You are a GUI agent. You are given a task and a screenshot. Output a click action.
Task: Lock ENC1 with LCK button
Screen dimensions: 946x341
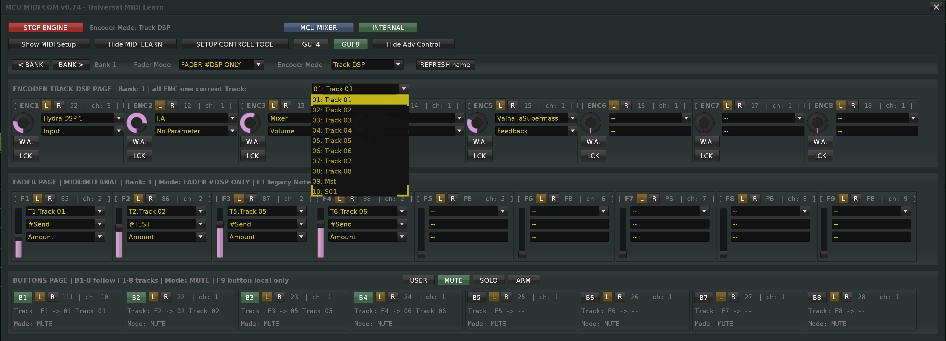[x=26, y=156]
